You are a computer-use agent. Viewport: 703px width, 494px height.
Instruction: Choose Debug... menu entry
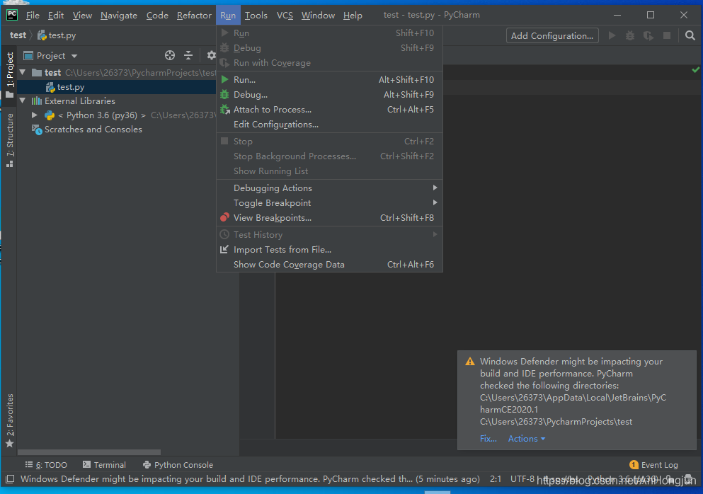[329, 95]
